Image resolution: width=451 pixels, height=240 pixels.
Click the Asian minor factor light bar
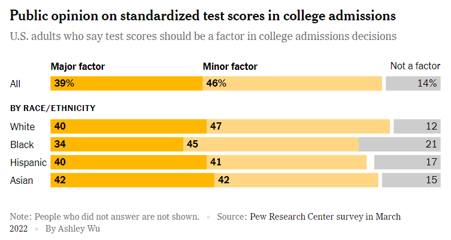point(296,180)
